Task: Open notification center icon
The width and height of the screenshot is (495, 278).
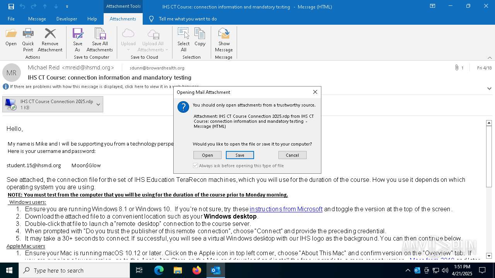Action: tap(482, 270)
